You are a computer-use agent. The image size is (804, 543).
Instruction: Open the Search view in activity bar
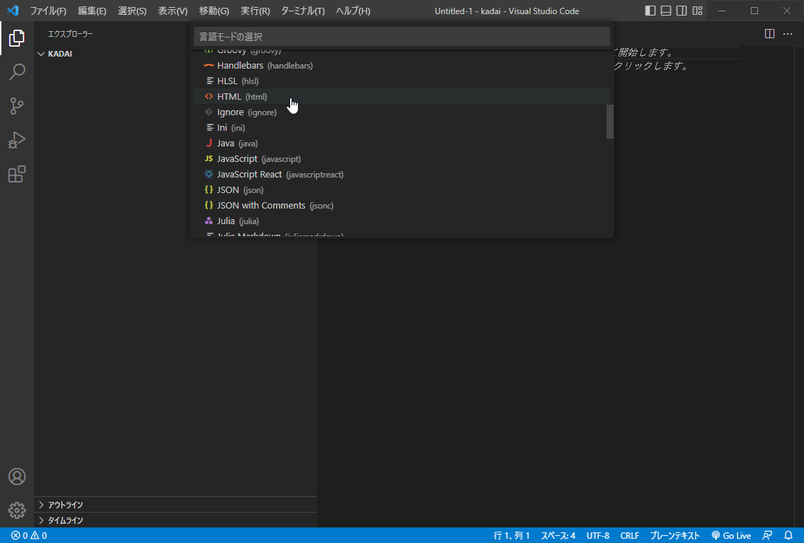(17, 71)
